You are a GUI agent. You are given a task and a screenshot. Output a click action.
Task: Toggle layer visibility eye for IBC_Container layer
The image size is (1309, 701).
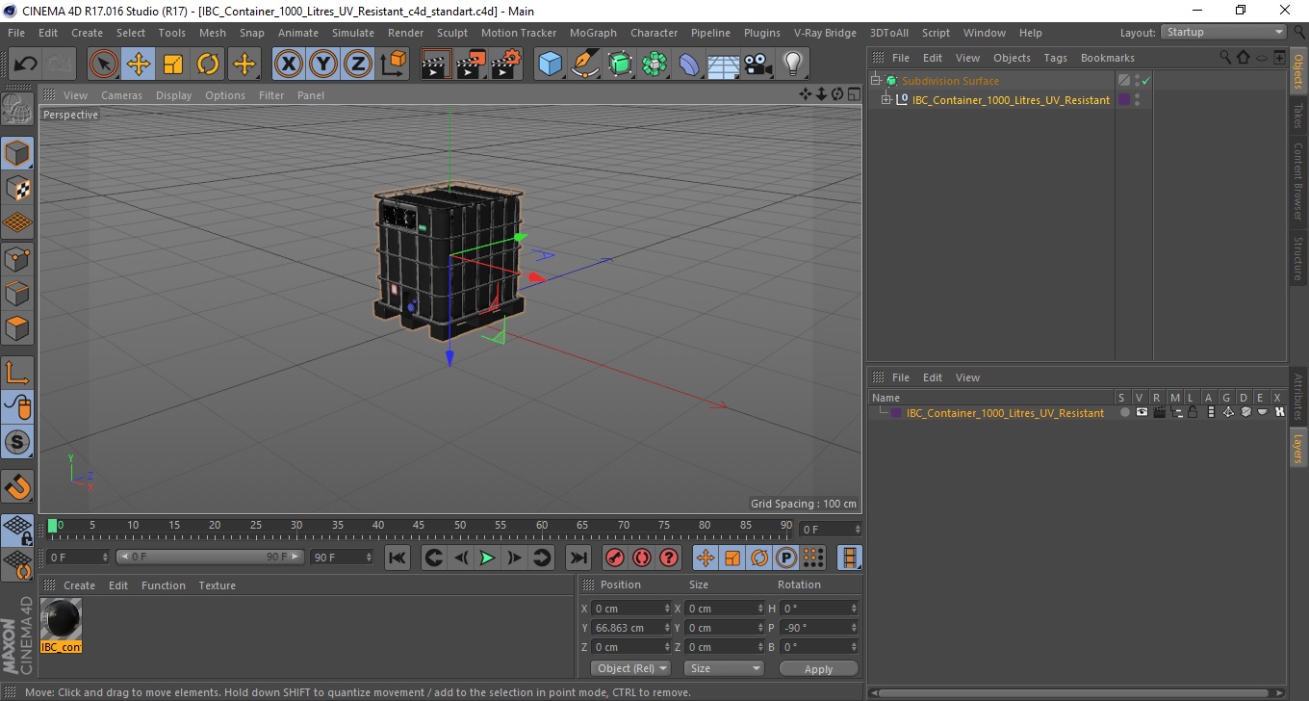(x=1142, y=412)
